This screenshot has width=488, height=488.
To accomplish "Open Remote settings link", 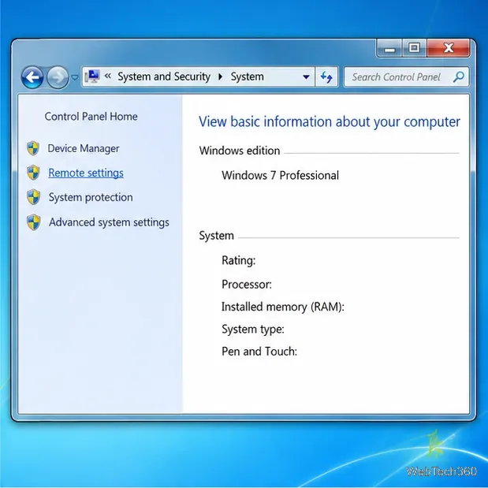I will (x=86, y=173).
